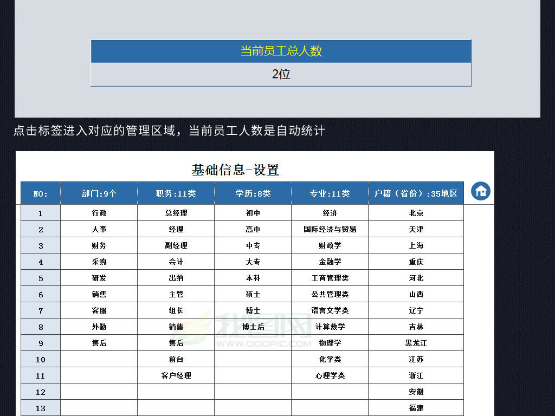This screenshot has width=555, height=416.
Task: Select the 财务 department cell
Action: (x=99, y=245)
